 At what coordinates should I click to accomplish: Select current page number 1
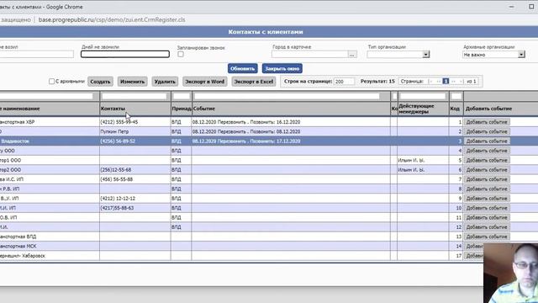pyautogui.click(x=446, y=82)
